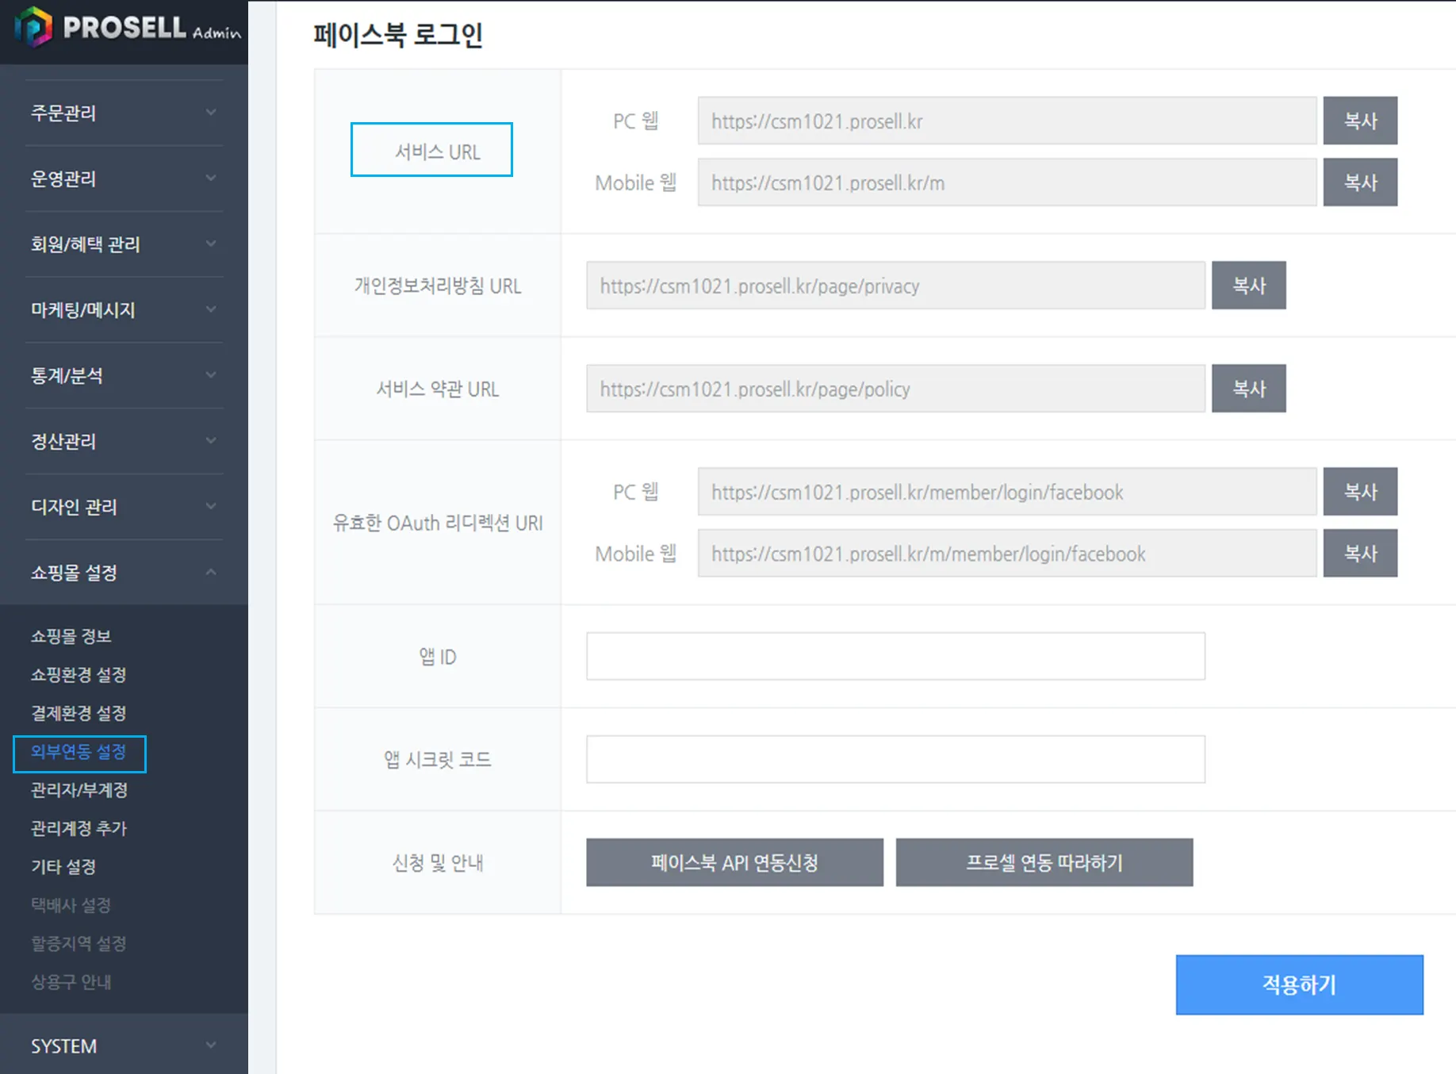Expand the 정산관리 menu
This screenshot has width=1456, height=1074.
(124, 441)
